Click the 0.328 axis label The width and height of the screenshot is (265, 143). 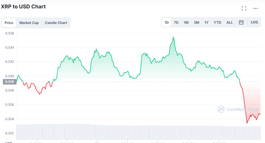pyautogui.click(x=10, y=90)
